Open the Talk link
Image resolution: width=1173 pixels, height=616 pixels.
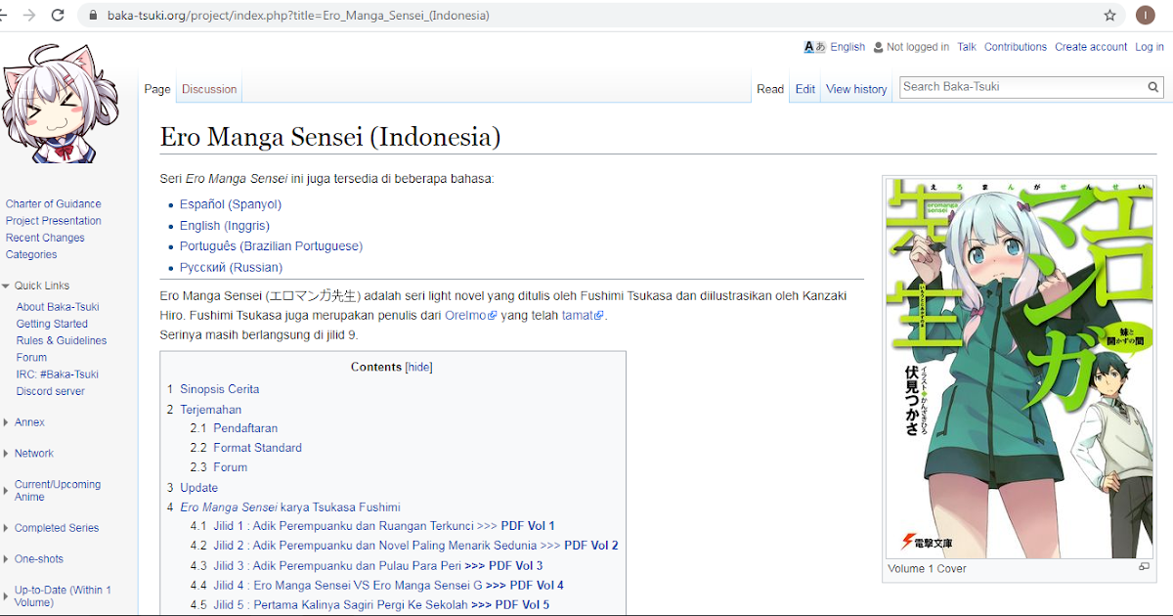967,47
